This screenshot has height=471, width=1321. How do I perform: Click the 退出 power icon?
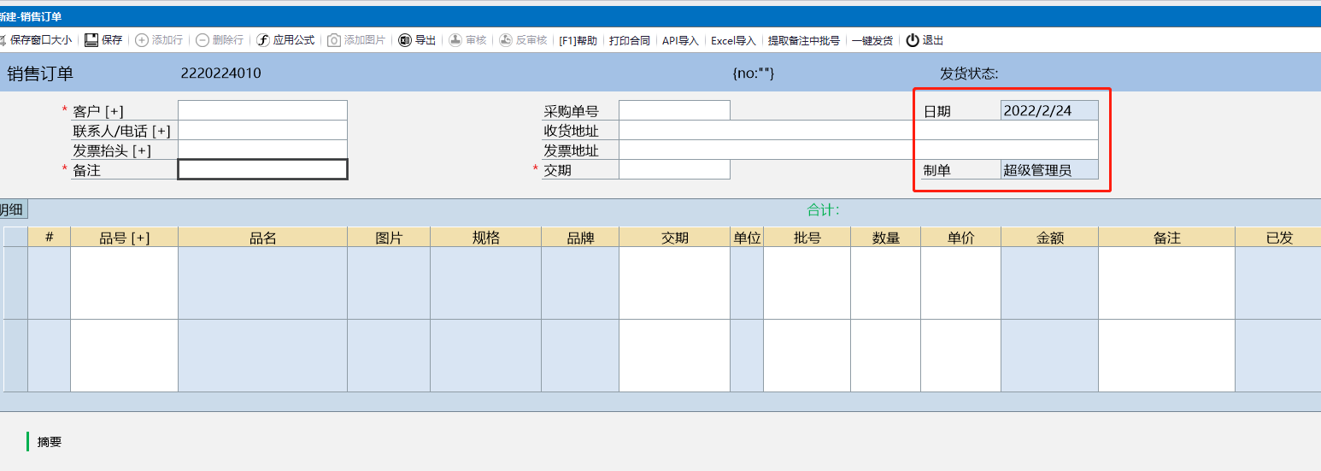tap(913, 40)
